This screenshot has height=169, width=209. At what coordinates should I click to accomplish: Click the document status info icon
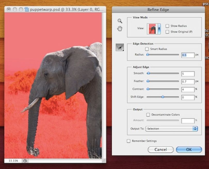(x=25, y=161)
